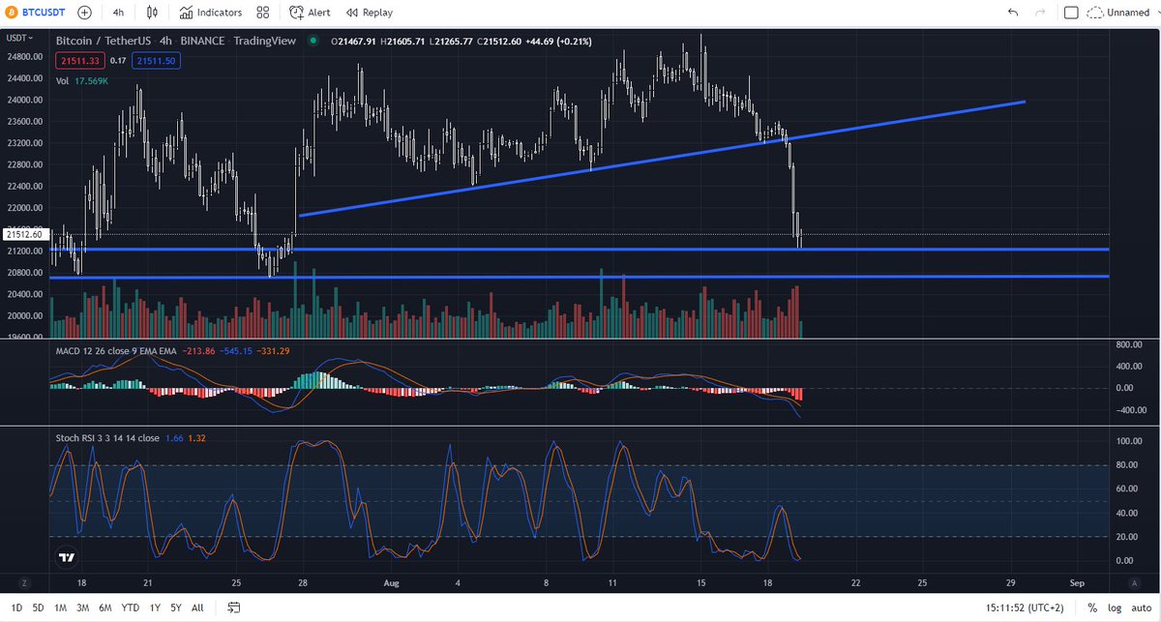Select the 1Y date range
1161x622 pixels.
click(155, 607)
